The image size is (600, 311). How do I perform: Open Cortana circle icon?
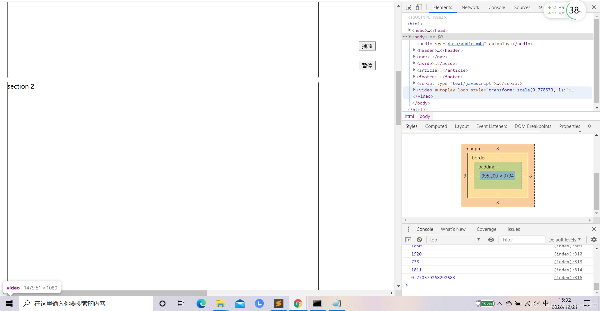(x=162, y=304)
